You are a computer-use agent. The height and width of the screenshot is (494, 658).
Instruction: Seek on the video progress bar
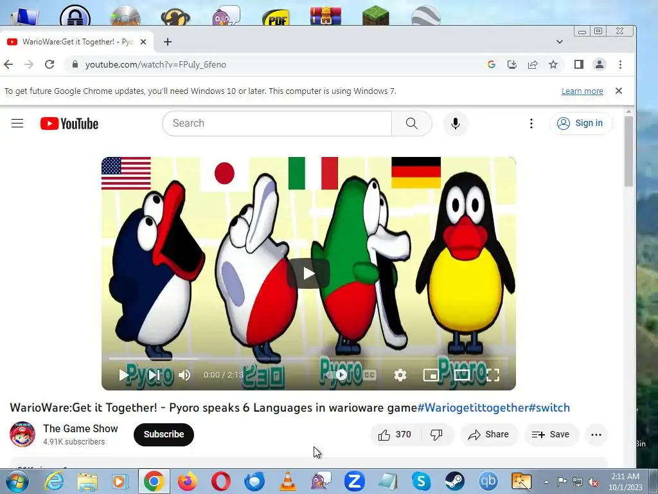308,359
